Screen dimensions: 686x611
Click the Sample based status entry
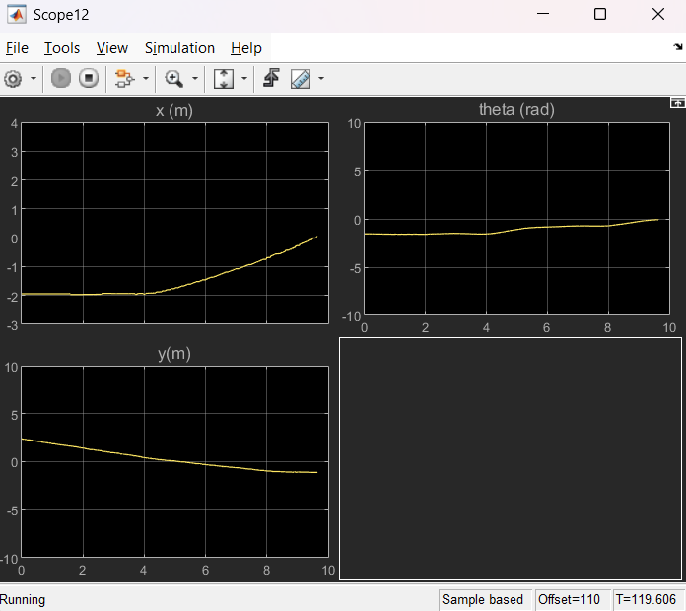(x=483, y=599)
